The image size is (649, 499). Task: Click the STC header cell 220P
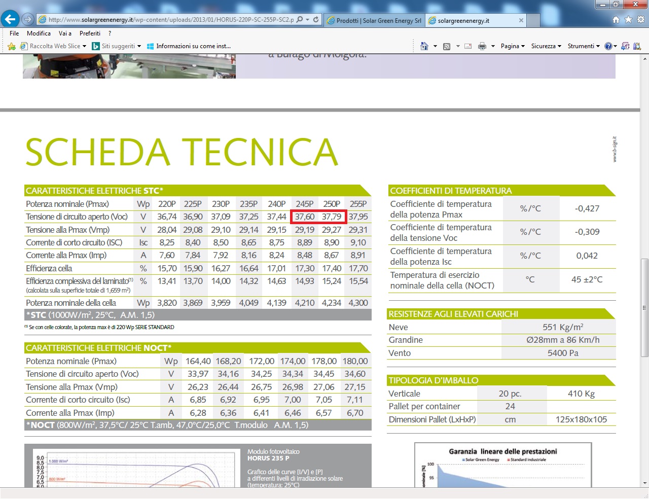167,204
